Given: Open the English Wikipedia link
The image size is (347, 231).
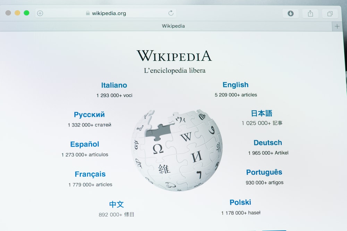Looking at the screenshot, I should coord(235,85).
